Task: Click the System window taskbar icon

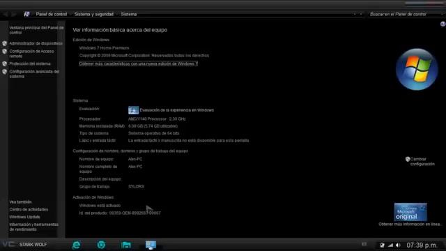Action: [x=151, y=245]
